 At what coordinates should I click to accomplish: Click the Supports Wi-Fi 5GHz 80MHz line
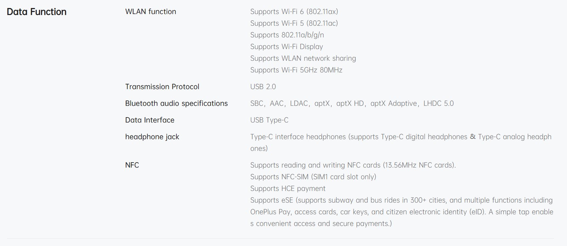[296, 70]
